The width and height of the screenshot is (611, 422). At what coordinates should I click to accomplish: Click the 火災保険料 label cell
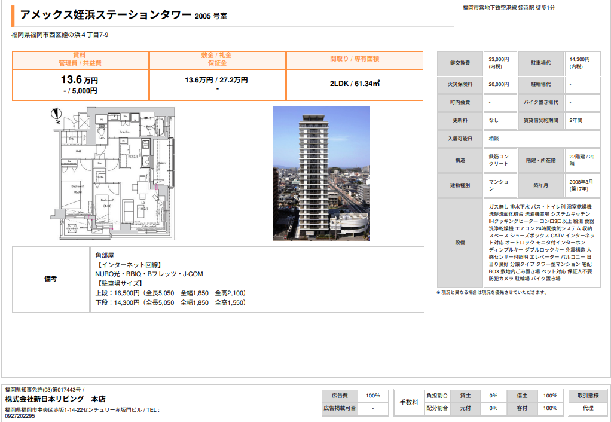[x=460, y=84]
